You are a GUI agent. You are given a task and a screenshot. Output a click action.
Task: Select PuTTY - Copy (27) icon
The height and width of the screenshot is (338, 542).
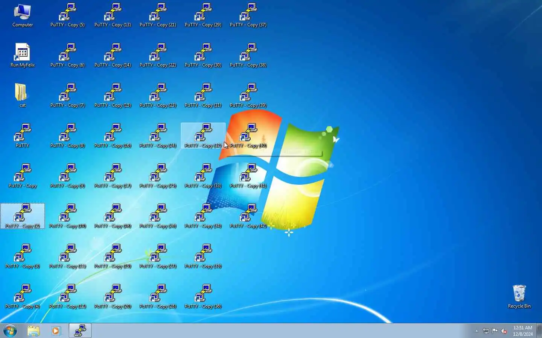click(x=158, y=257)
